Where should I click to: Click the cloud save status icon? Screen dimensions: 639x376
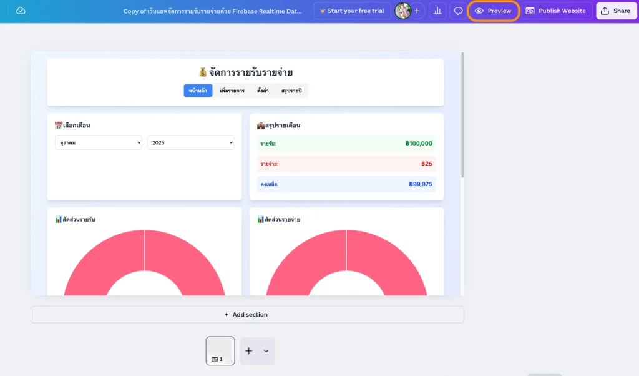pyautogui.click(x=21, y=11)
